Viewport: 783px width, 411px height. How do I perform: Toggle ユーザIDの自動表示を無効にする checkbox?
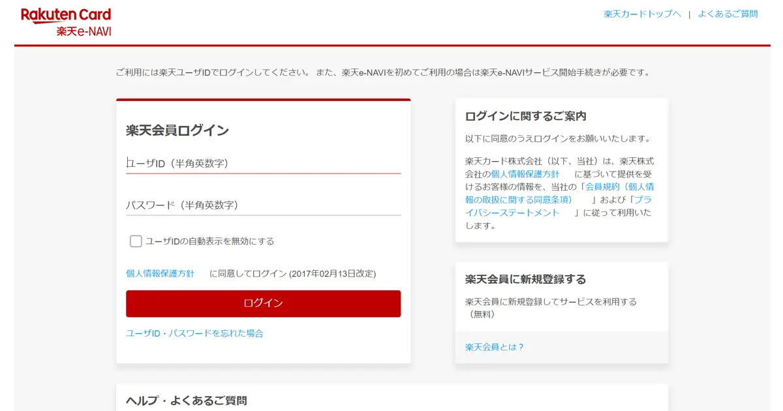pyautogui.click(x=136, y=241)
